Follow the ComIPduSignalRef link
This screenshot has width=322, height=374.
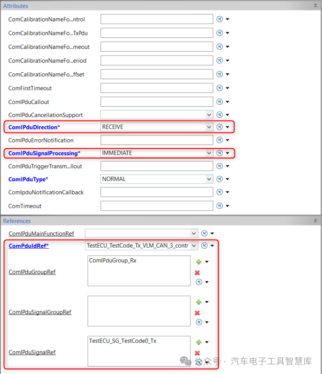(32, 352)
